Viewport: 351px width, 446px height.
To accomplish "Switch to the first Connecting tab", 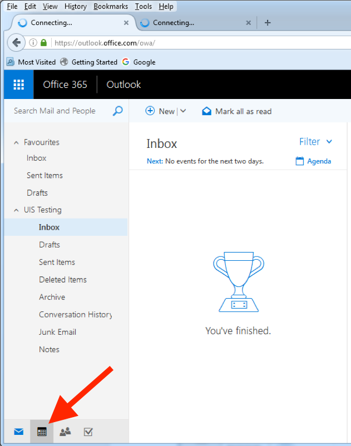I will (72, 23).
